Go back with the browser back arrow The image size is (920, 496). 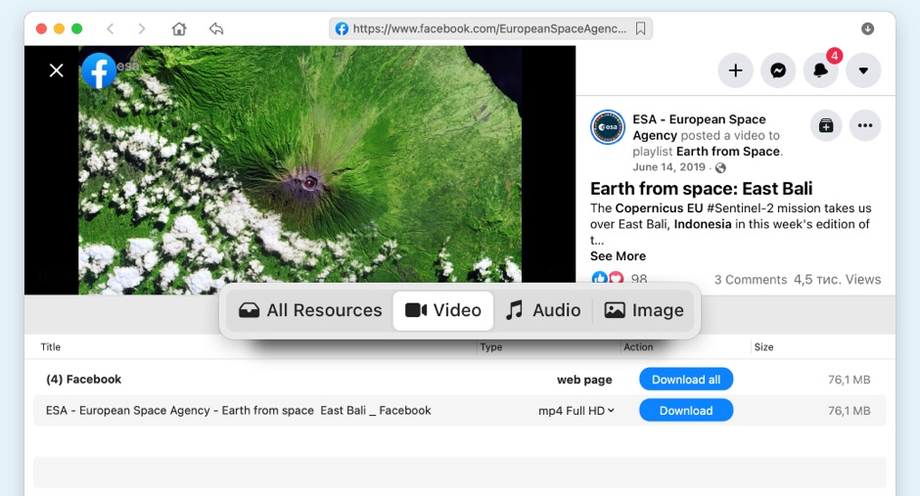[110, 28]
